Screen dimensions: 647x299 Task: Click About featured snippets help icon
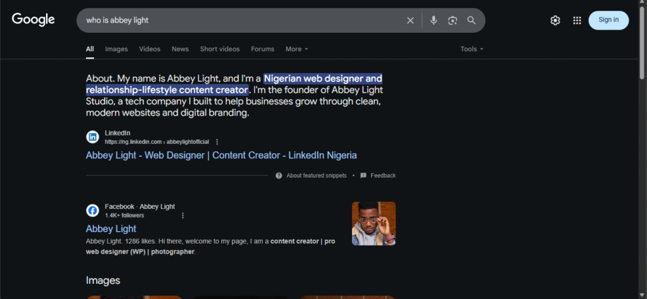279,175
